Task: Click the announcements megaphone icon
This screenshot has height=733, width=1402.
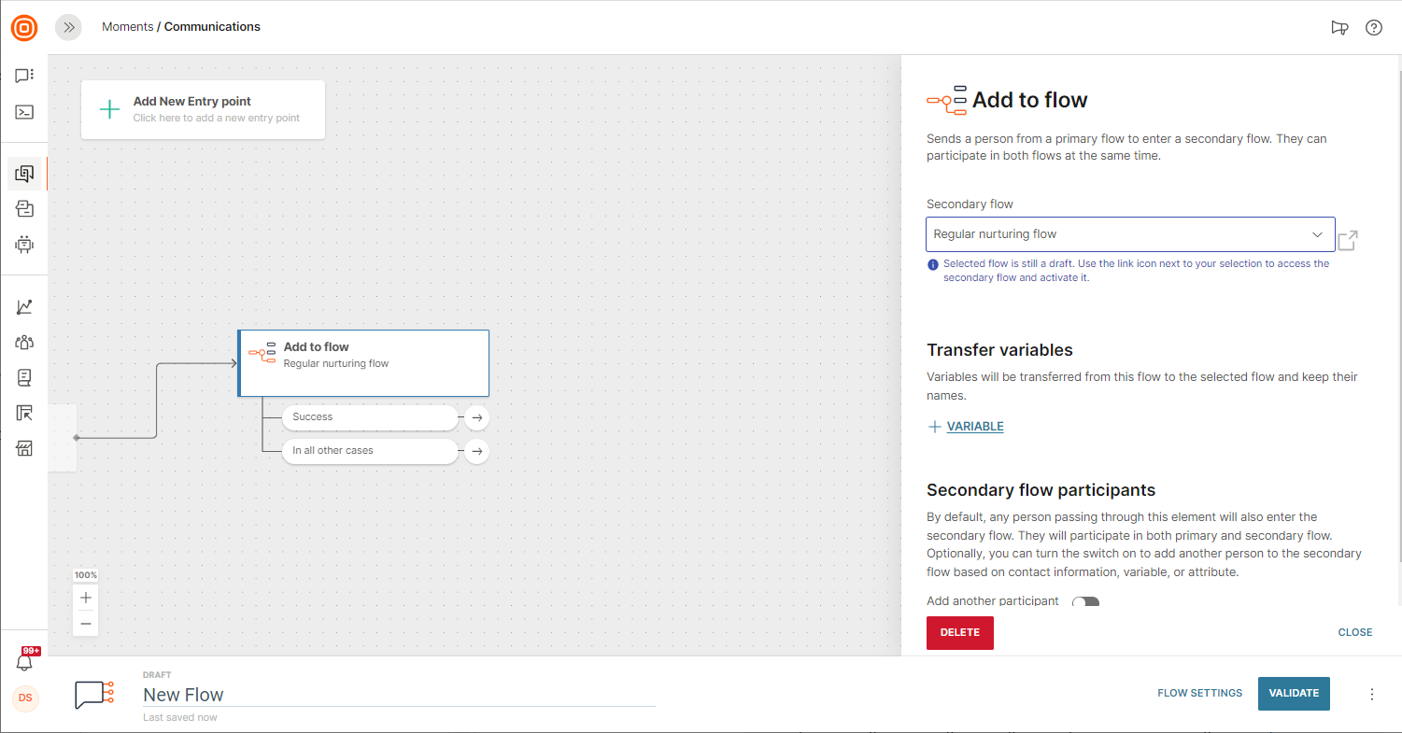Action: 1339,27
